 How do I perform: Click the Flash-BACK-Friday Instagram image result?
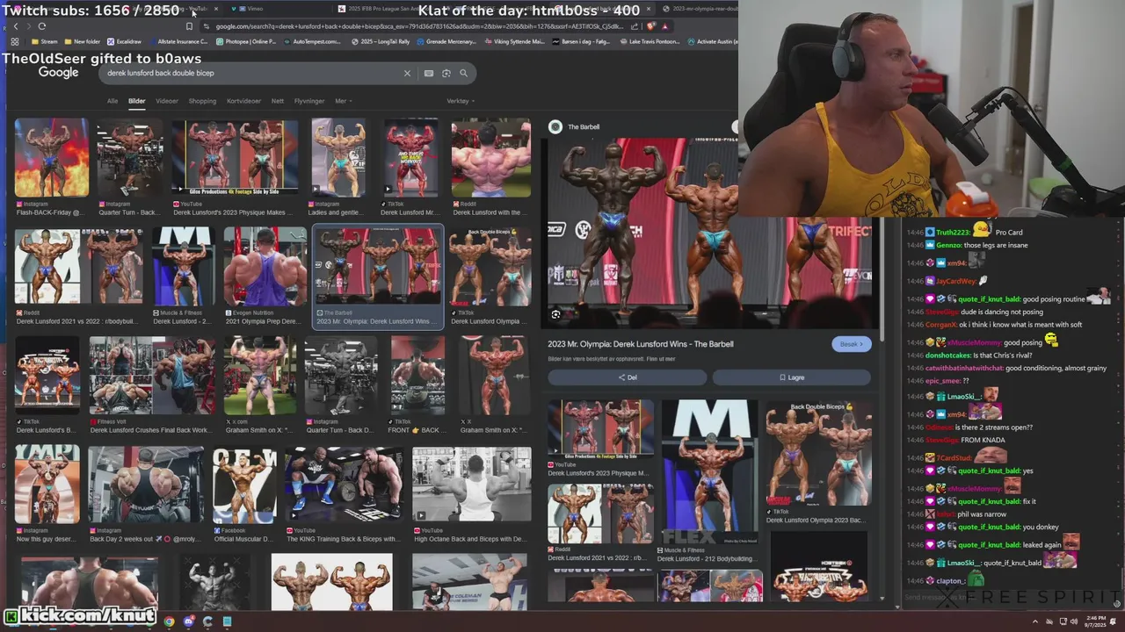coord(52,158)
